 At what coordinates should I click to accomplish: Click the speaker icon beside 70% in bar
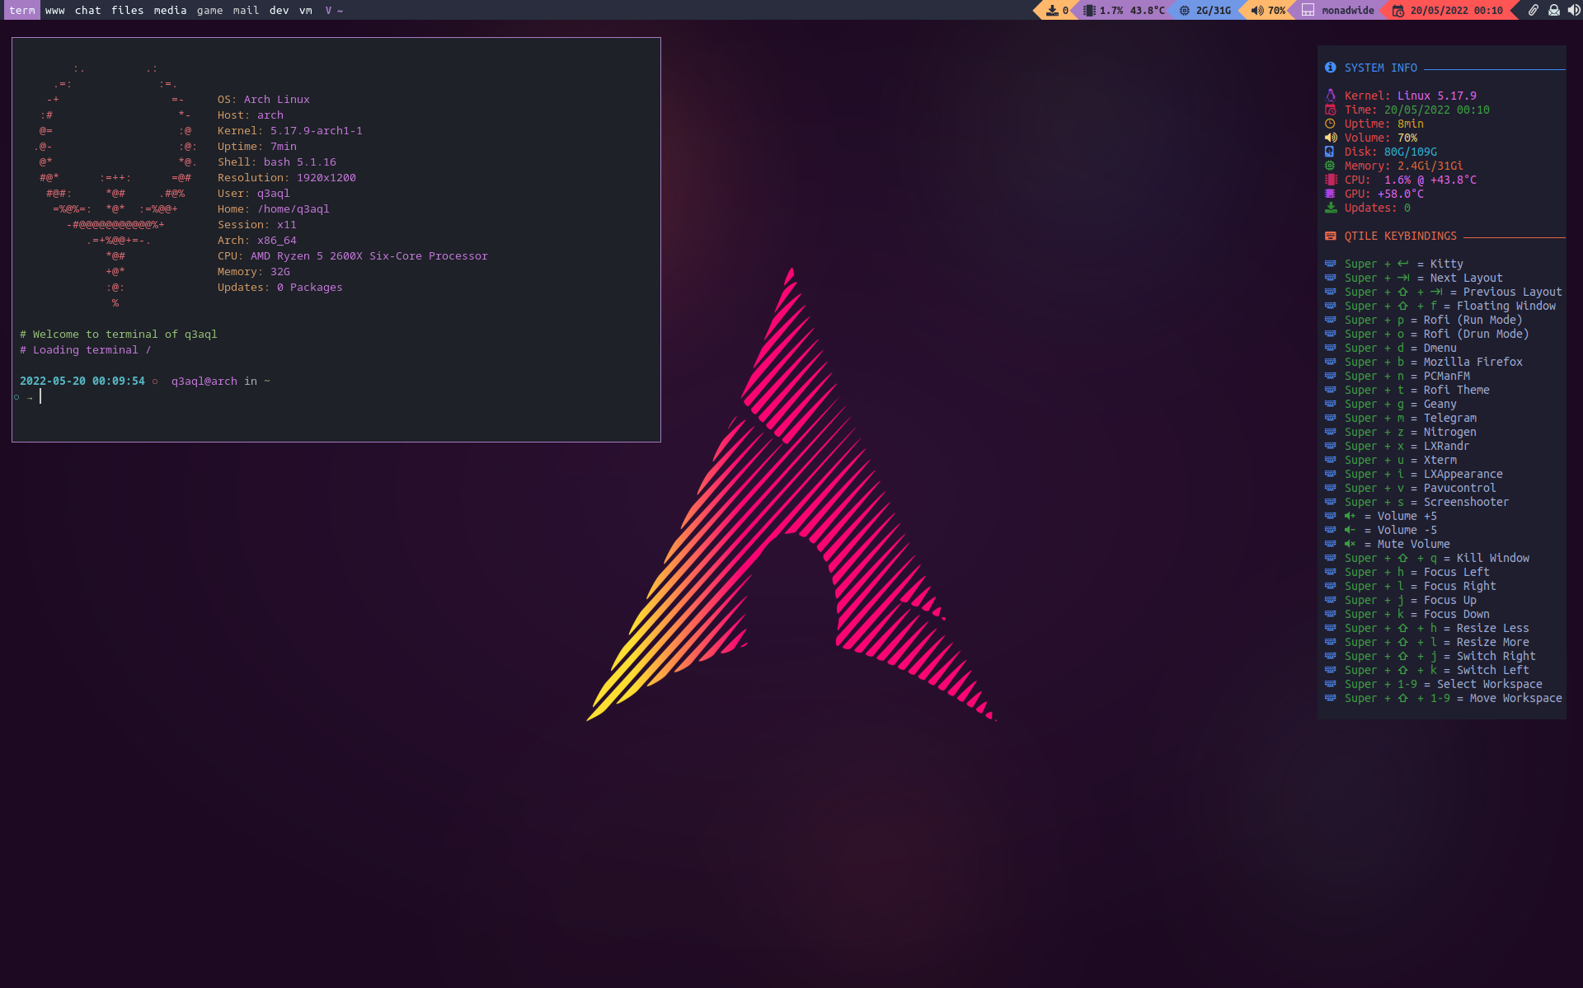click(x=1257, y=10)
